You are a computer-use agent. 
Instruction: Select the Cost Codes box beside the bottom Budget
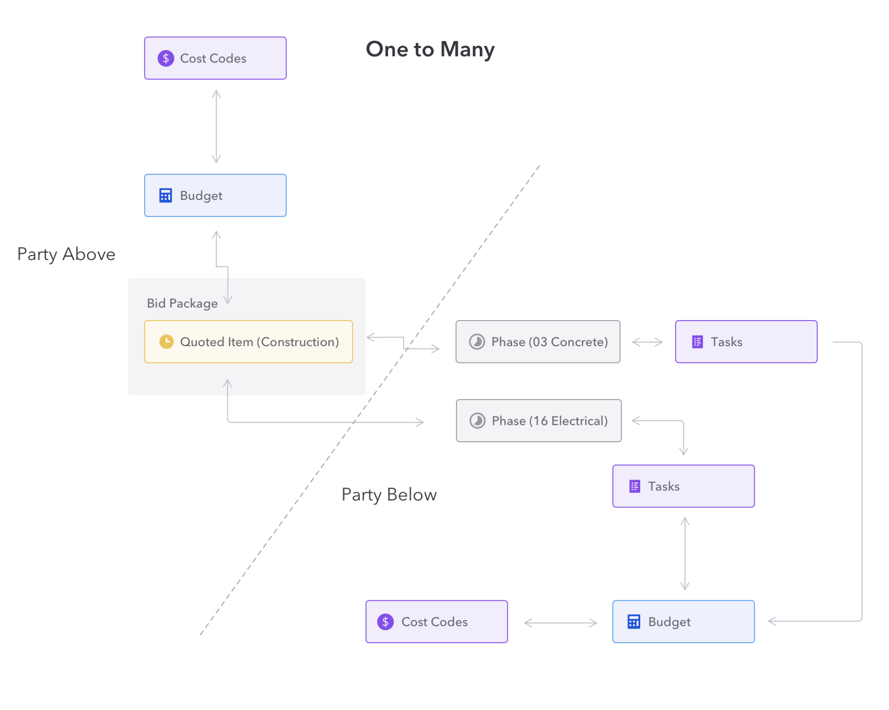(437, 622)
